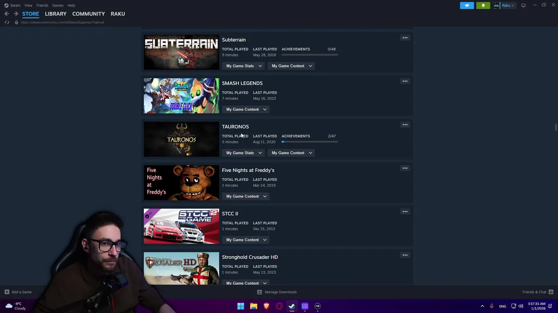
Task: Open the Friends menu
Action: click(42, 5)
